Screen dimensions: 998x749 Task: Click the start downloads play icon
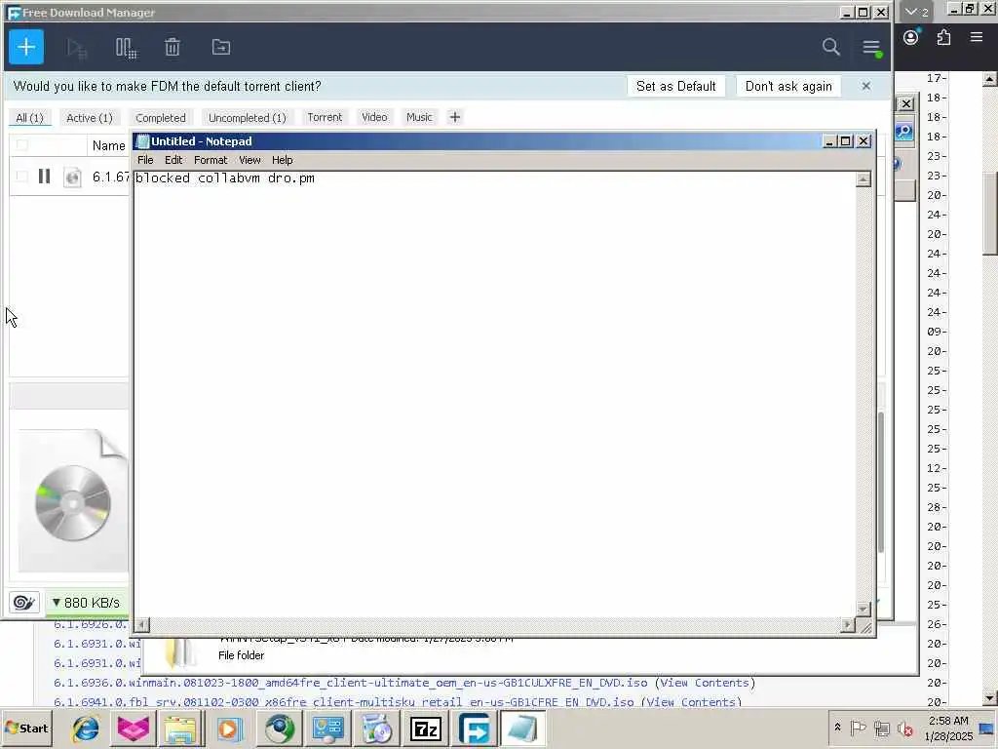coord(77,48)
